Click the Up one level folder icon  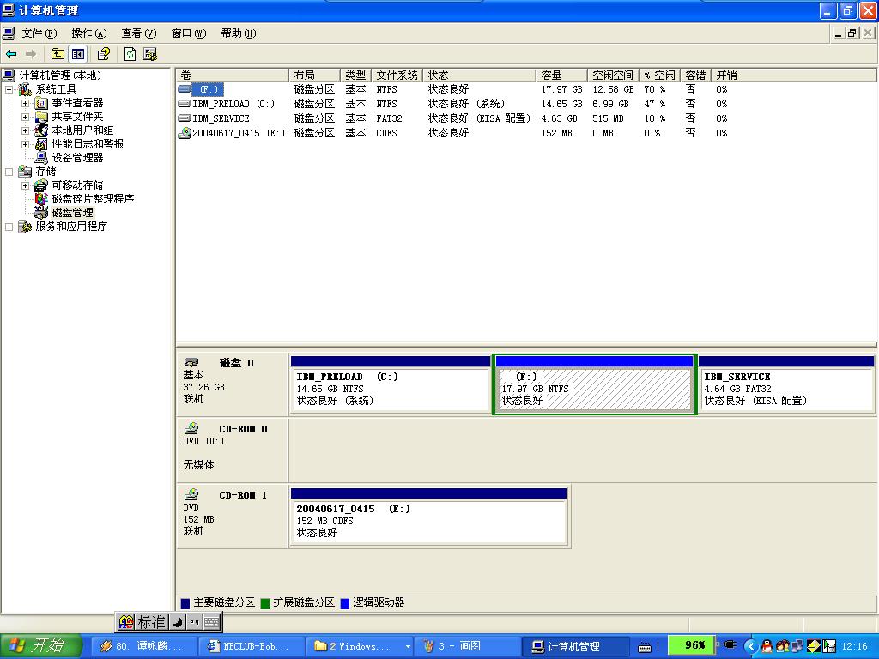(58, 54)
